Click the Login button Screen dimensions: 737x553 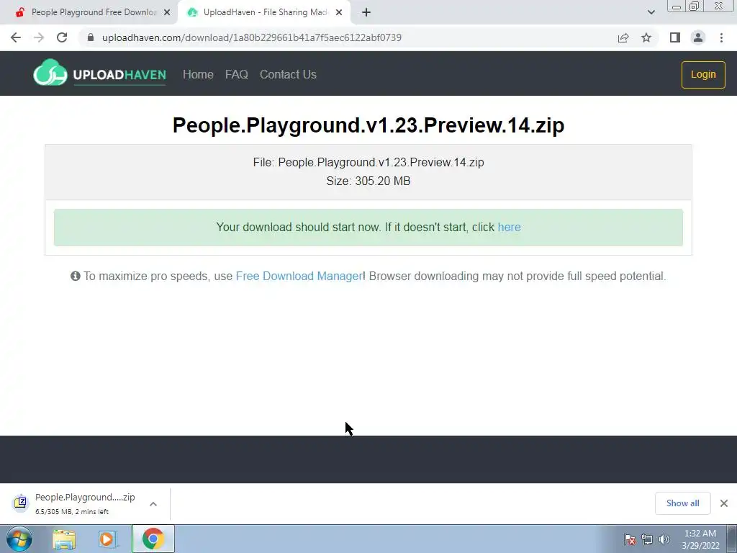coord(703,74)
